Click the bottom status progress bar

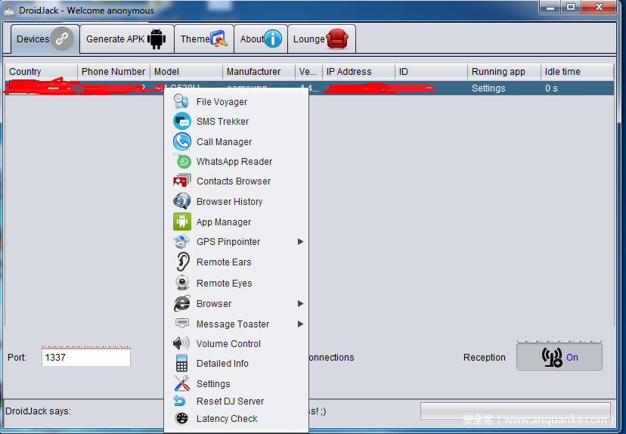click(515, 411)
